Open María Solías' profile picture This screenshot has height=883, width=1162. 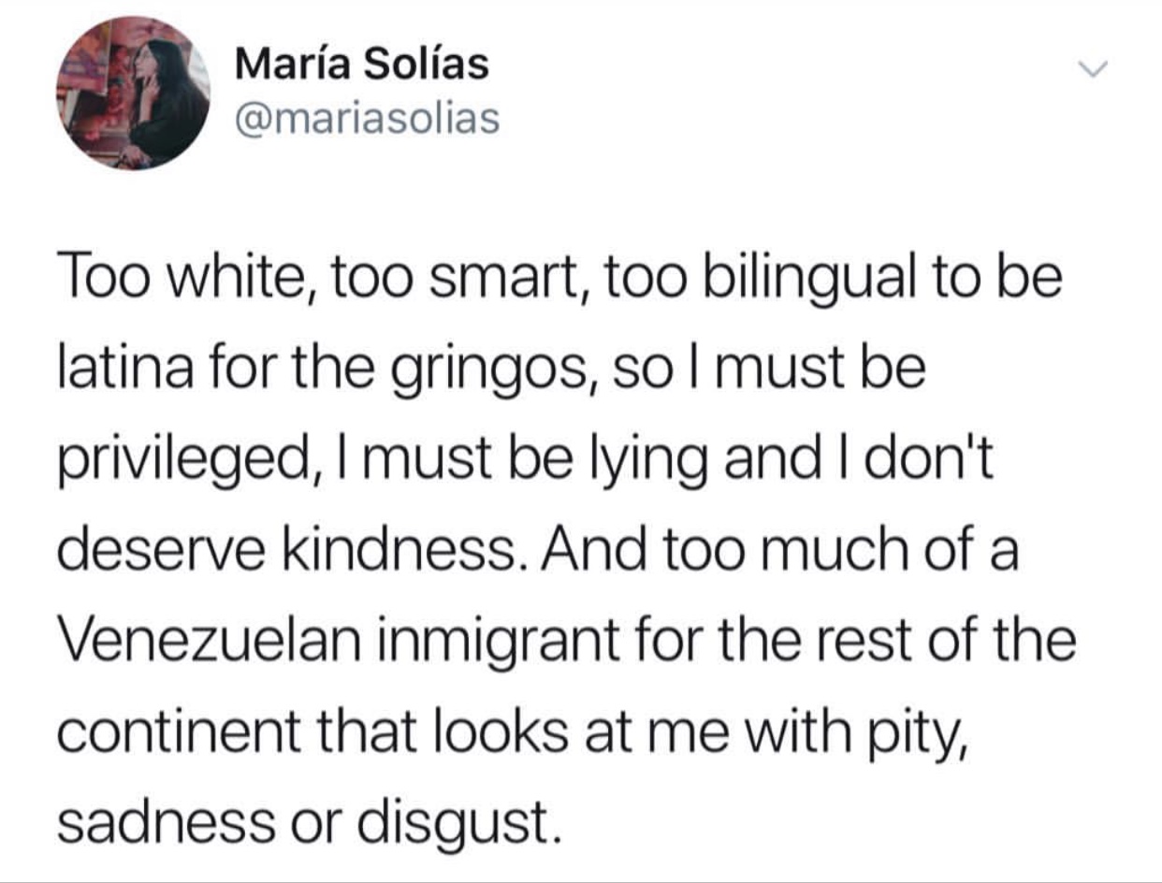(x=133, y=94)
